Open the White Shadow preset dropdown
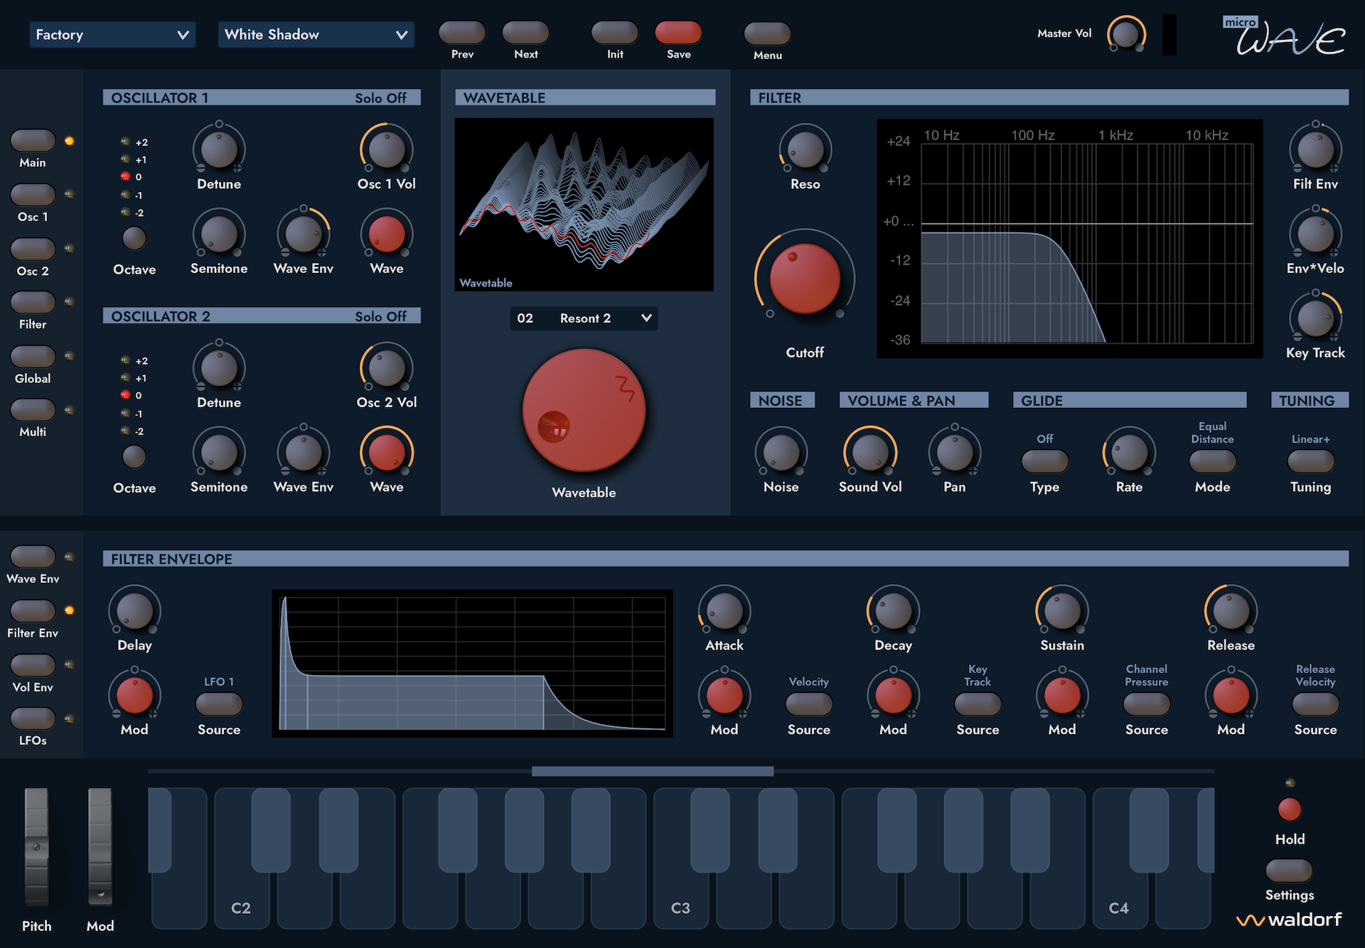Viewport: 1365px width, 948px height. 316,35
